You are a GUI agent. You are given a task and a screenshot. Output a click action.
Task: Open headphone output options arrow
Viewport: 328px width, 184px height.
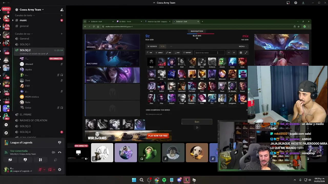tap(54, 169)
